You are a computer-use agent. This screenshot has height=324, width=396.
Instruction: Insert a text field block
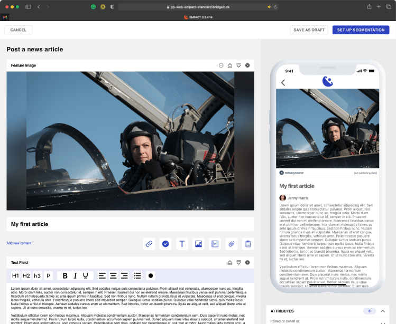182,244
